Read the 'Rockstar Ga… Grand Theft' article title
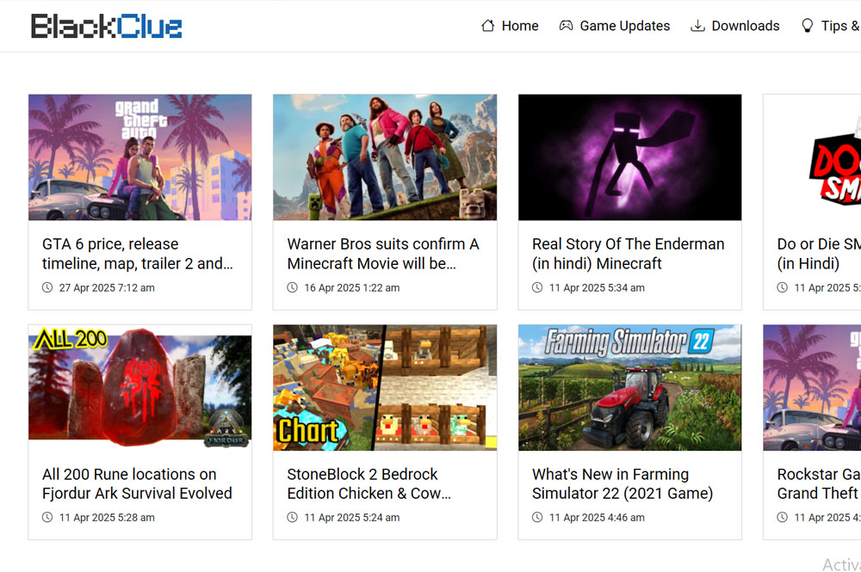Screen dimensions: 861x572 coord(819,483)
